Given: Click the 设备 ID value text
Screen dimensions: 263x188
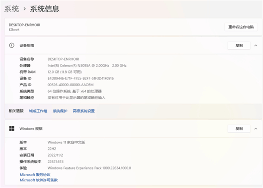Looking at the screenshot, I should [80, 78].
